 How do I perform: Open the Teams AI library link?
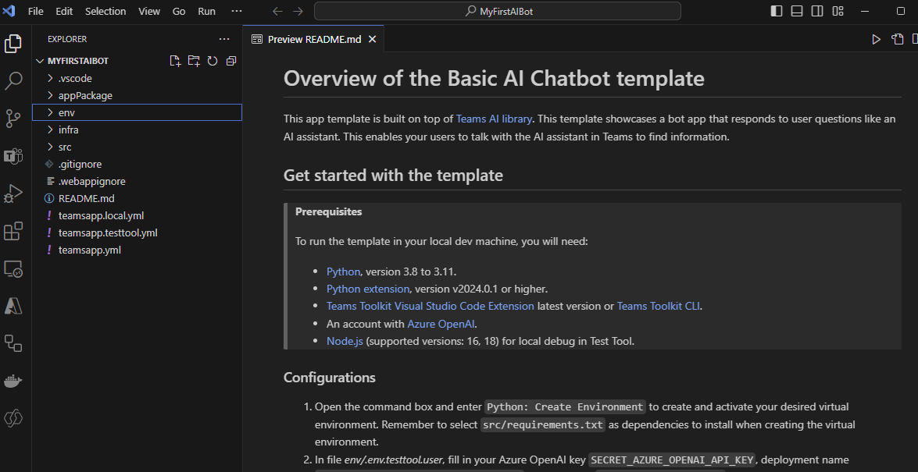(493, 119)
